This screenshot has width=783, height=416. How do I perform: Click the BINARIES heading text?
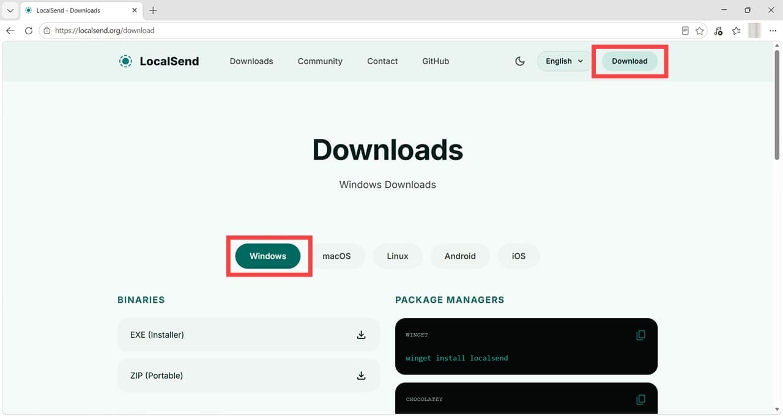(141, 300)
